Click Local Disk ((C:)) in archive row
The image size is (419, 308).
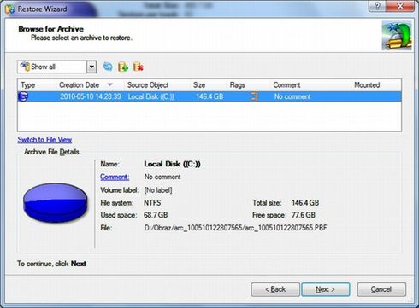pos(151,96)
